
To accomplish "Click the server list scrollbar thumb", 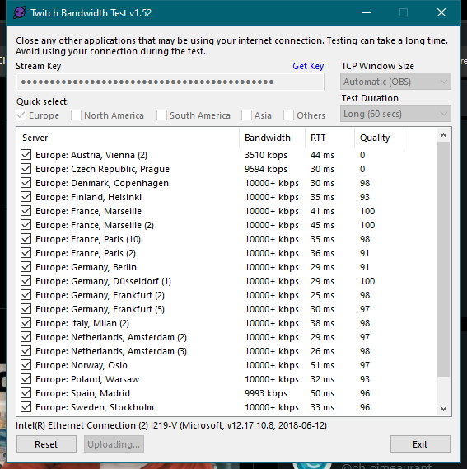I will (x=443, y=260).
